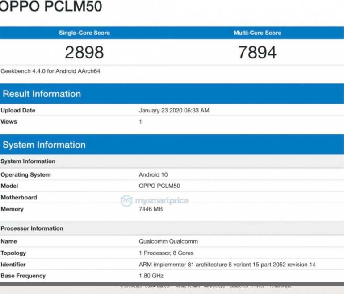The image size is (344, 294).
Task: Select the Qualcomm Qualcomm value
Action: coord(168,241)
